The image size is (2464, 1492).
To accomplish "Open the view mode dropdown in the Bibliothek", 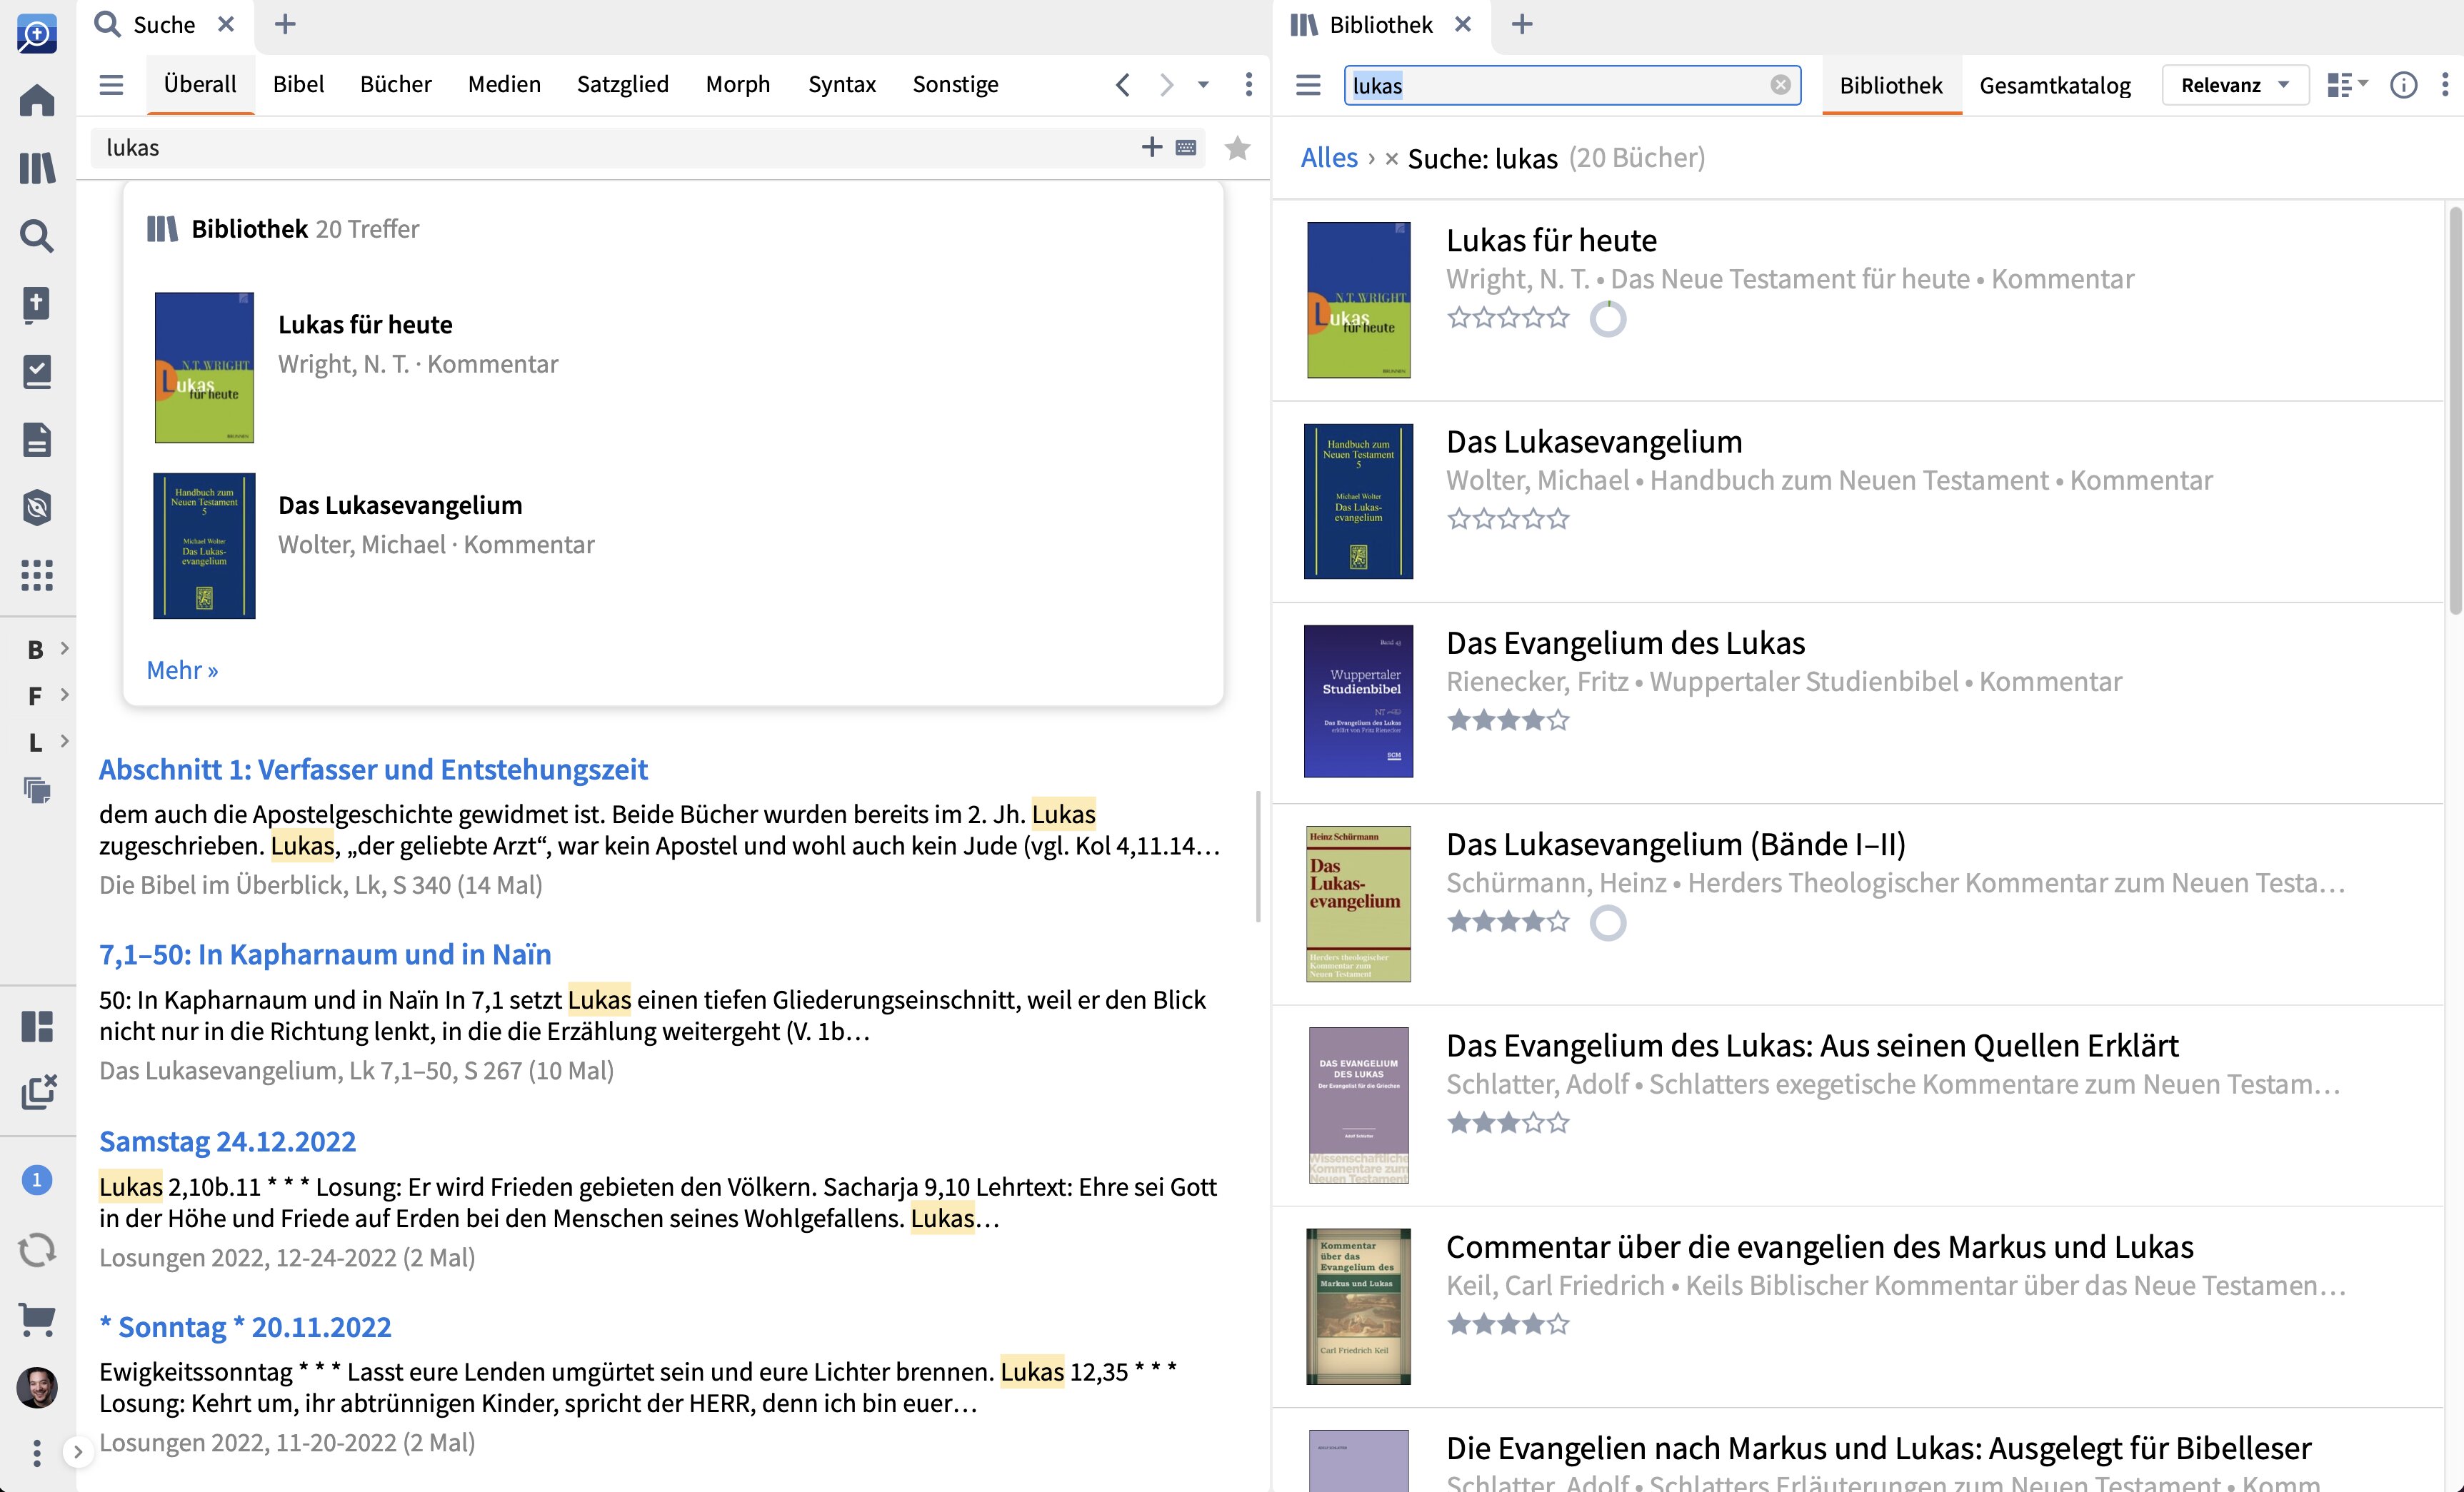I will pyautogui.click(x=2347, y=85).
